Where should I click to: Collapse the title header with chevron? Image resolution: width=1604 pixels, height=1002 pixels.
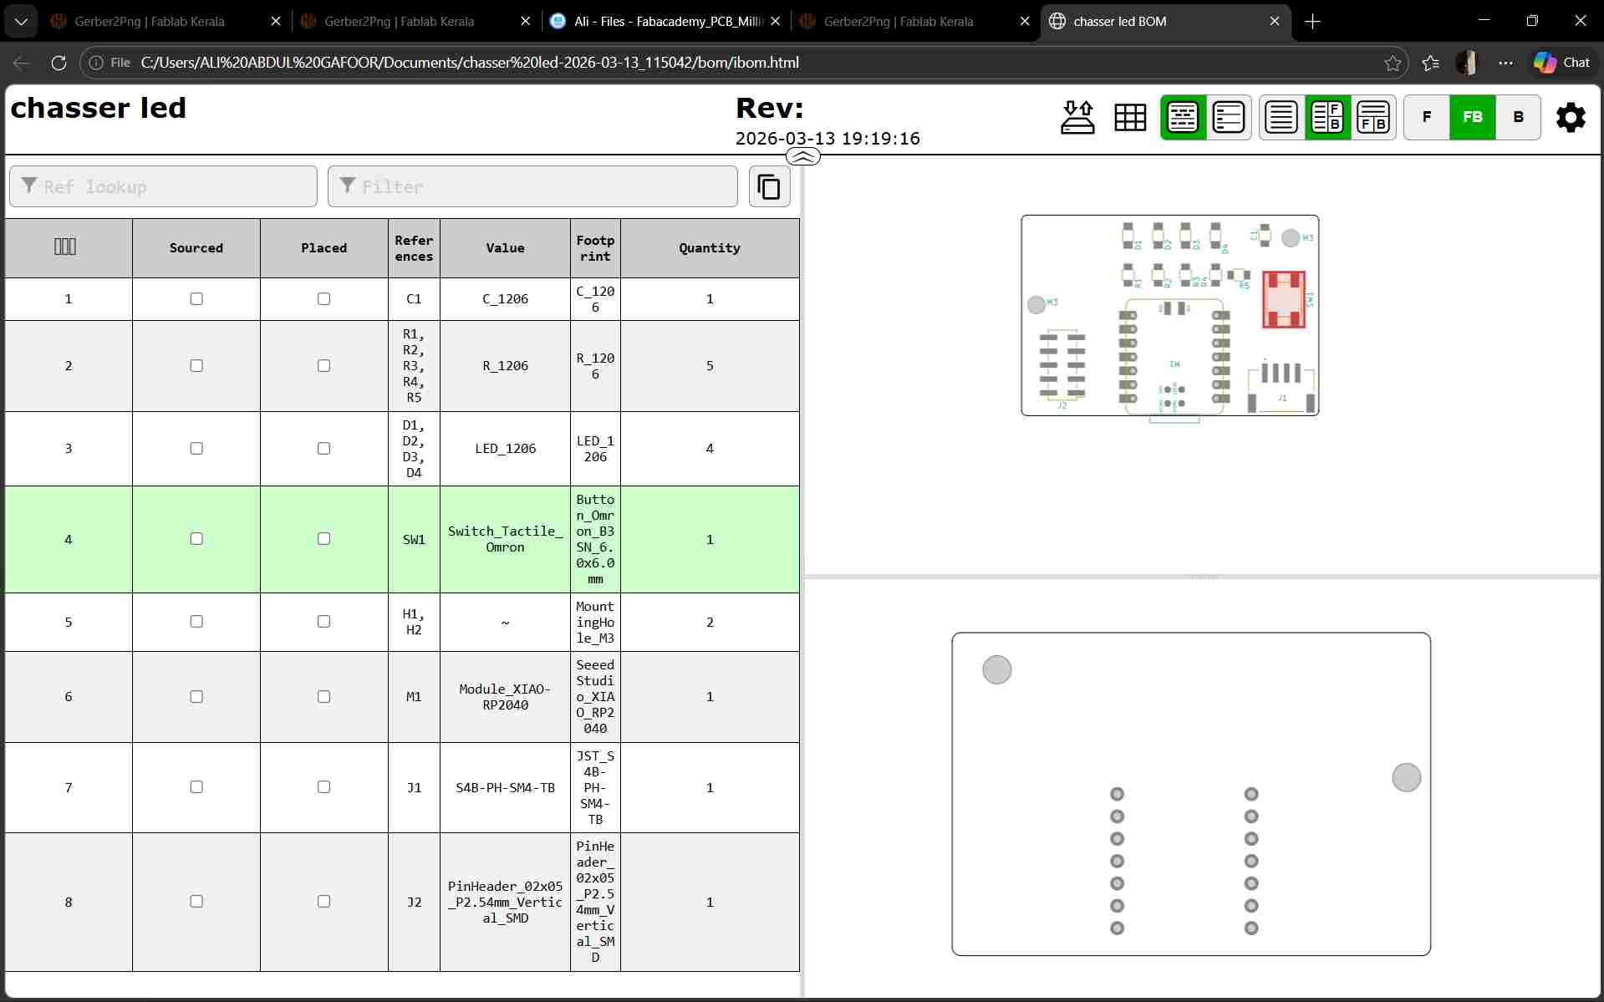coord(803,156)
